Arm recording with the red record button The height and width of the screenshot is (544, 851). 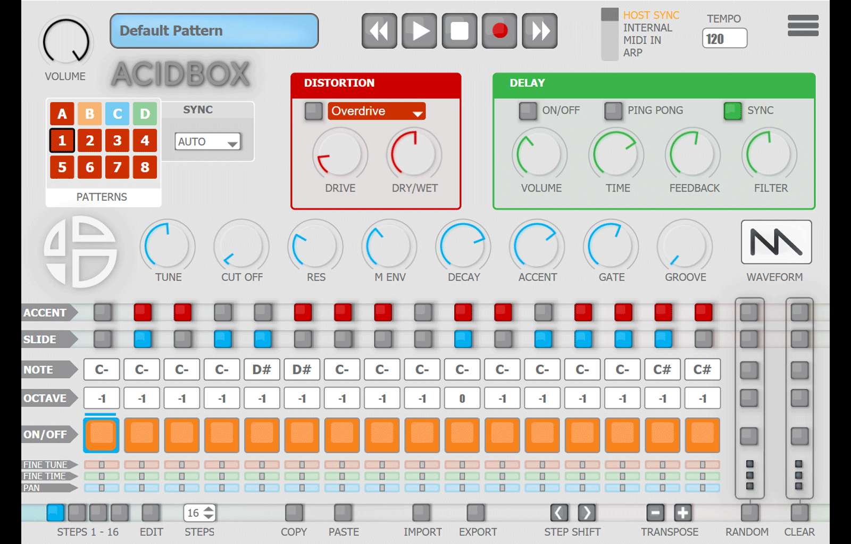(x=499, y=31)
